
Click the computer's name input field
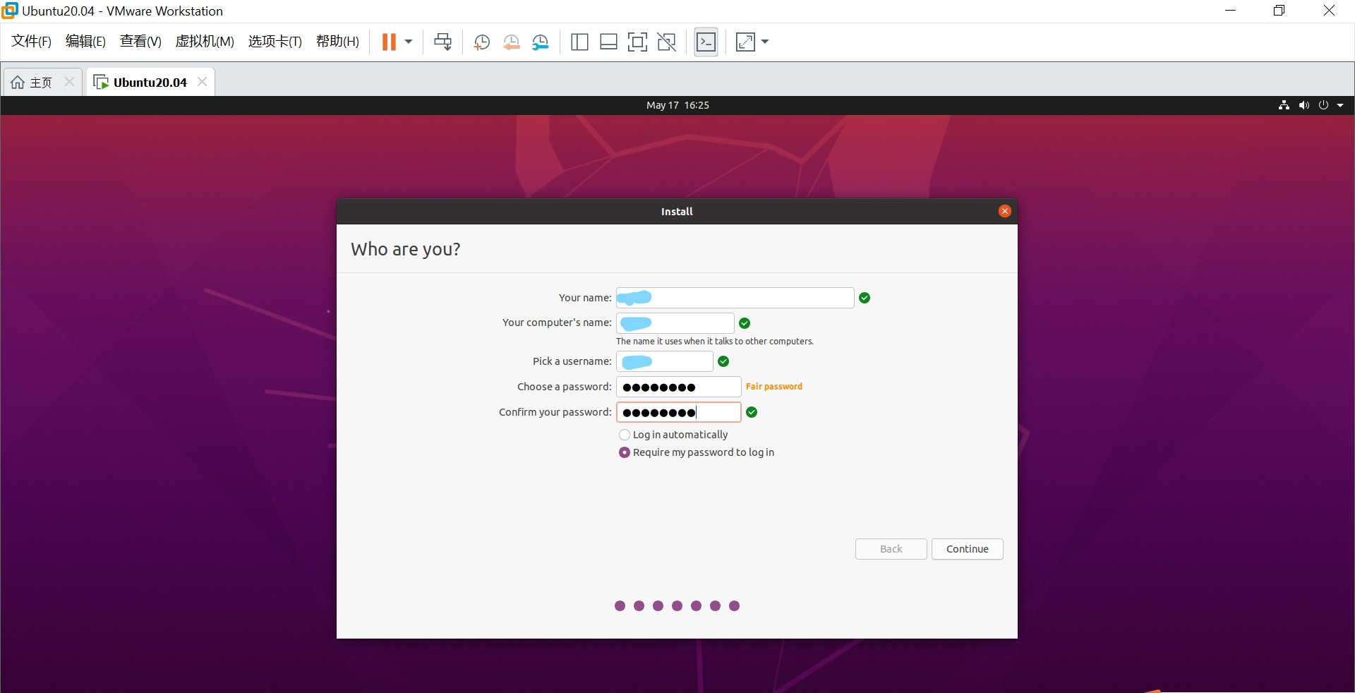point(675,323)
